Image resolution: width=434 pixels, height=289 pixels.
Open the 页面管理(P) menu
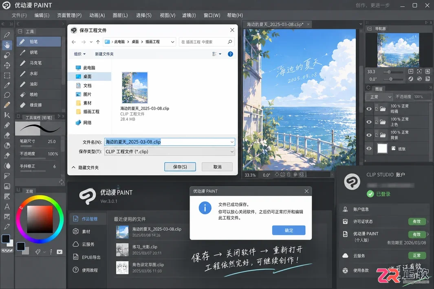(x=69, y=15)
